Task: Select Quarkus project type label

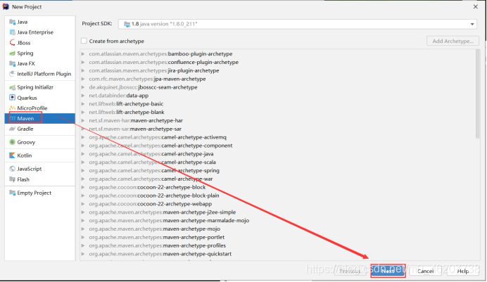Action: point(27,98)
